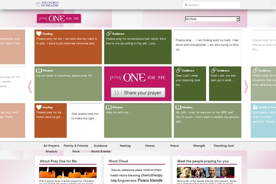Click the Archive dropdown arrow

point(238,19)
